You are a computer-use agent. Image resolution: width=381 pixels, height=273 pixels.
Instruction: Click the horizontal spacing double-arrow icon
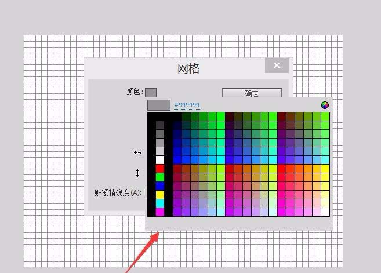coord(138,153)
